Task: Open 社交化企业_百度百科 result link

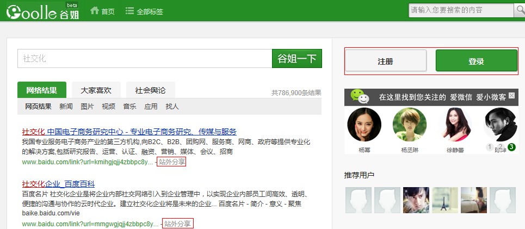Action: point(58,183)
